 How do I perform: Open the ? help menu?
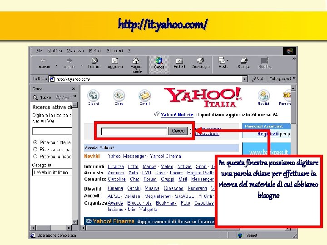click(x=129, y=51)
